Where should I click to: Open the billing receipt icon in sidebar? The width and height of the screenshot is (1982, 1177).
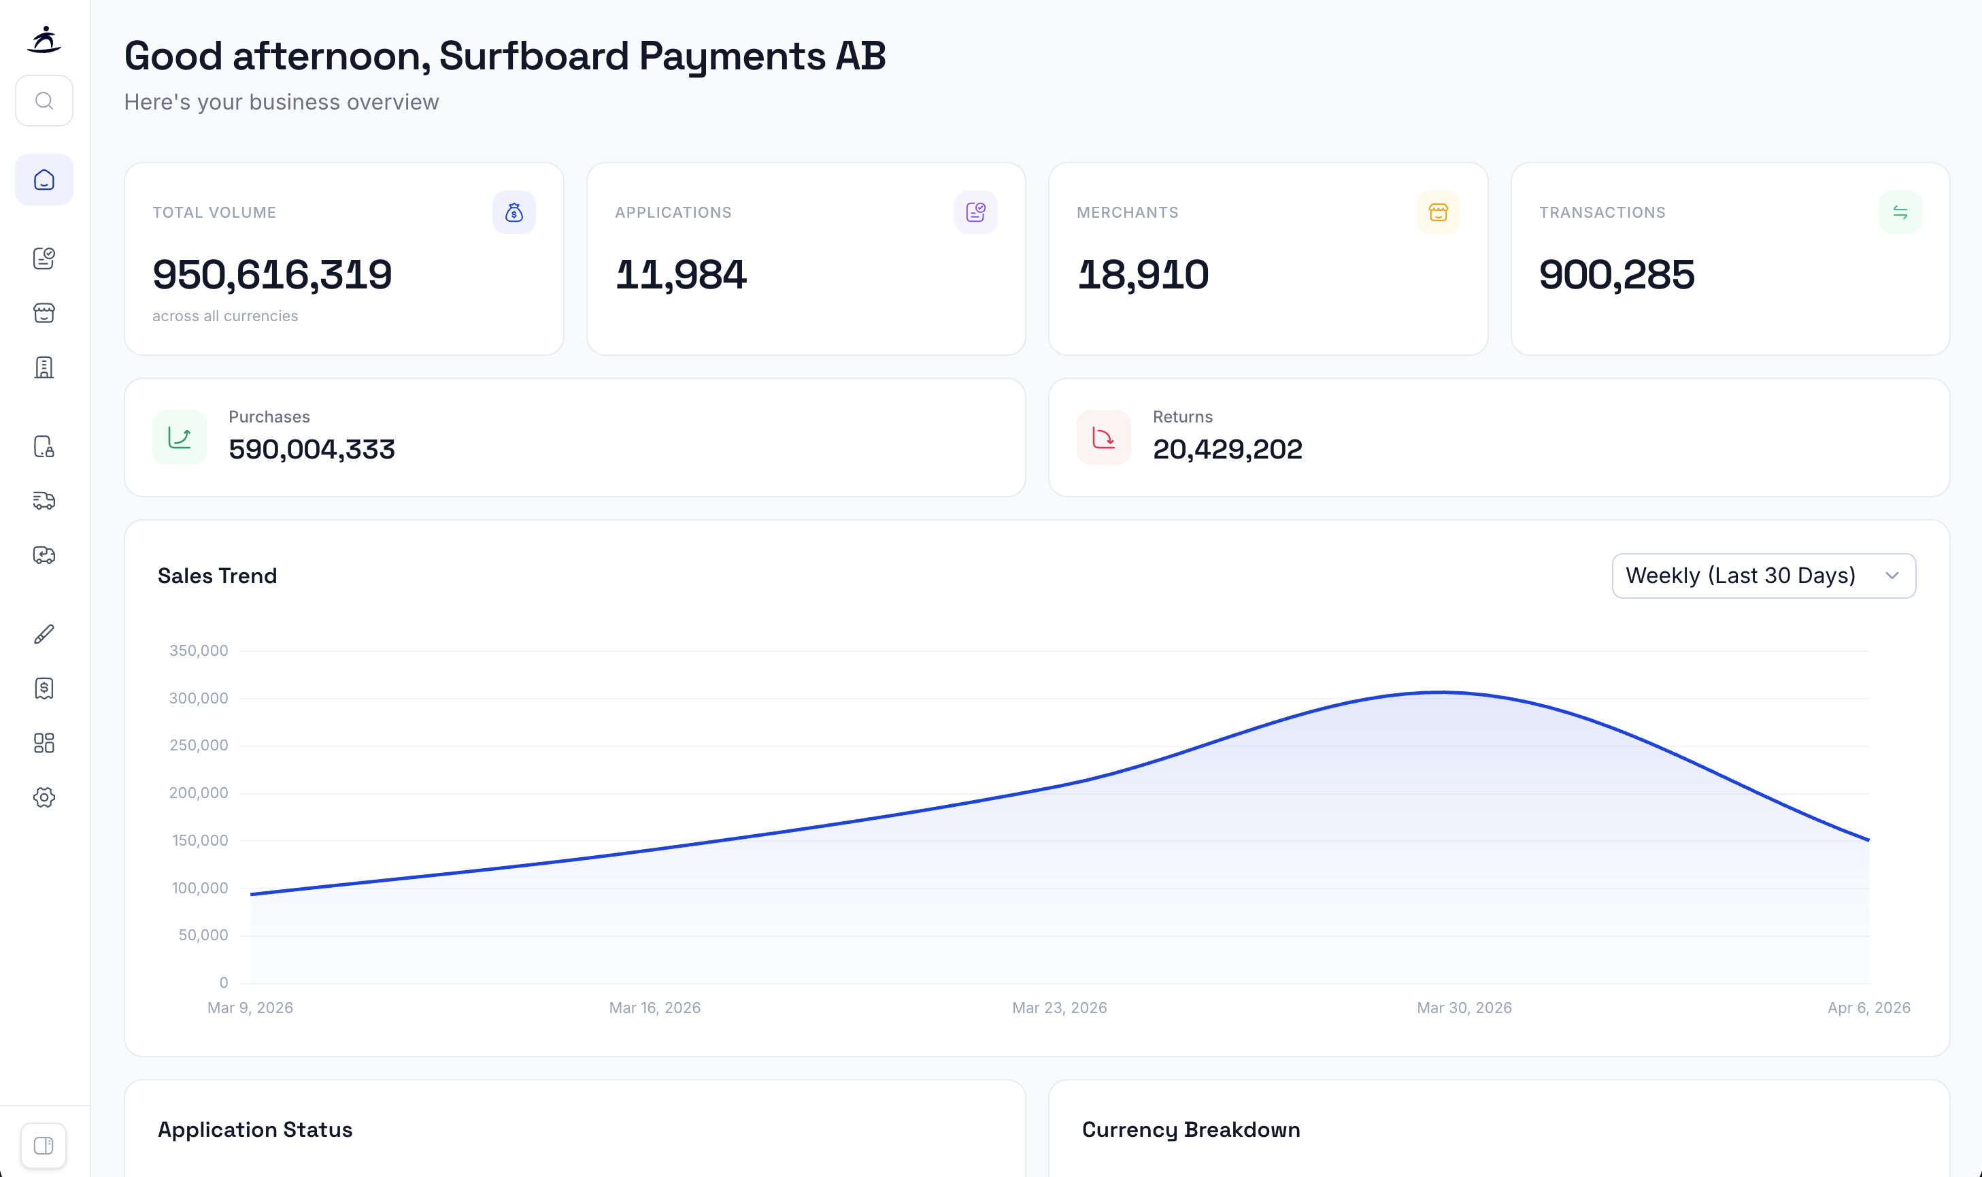pos(44,688)
